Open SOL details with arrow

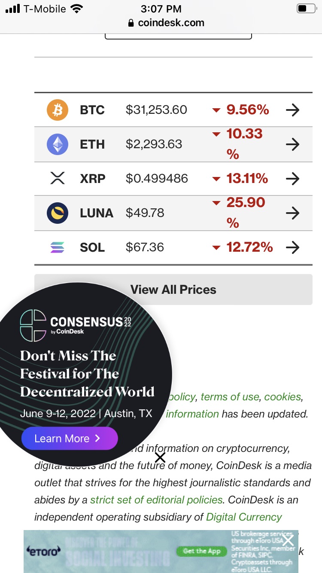[292, 247]
